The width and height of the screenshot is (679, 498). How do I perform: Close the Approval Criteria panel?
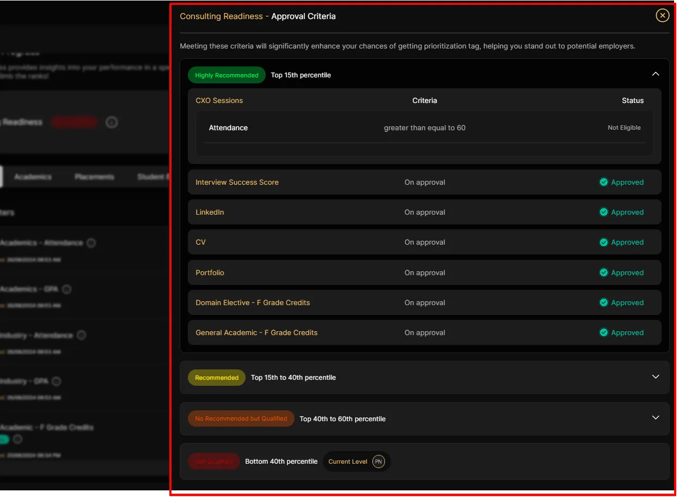tap(662, 16)
